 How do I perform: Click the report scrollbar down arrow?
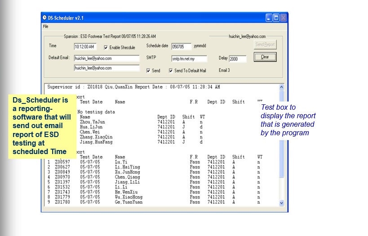[282, 203]
